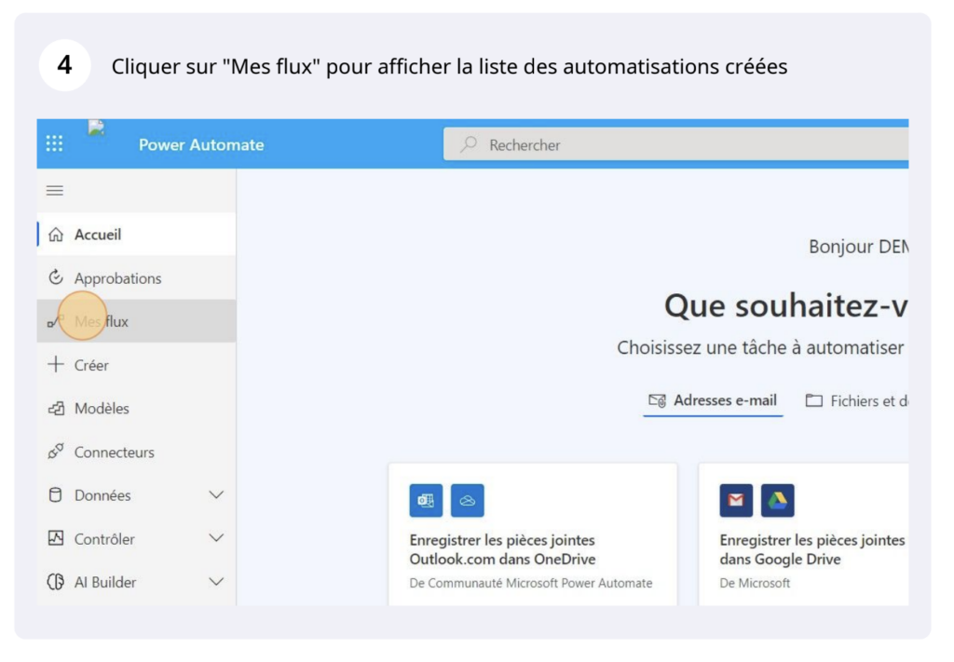Image resolution: width=954 pixels, height=662 pixels.
Task: Click the OneDrive cloud icon on card
Action: click(x=468, y=501)
